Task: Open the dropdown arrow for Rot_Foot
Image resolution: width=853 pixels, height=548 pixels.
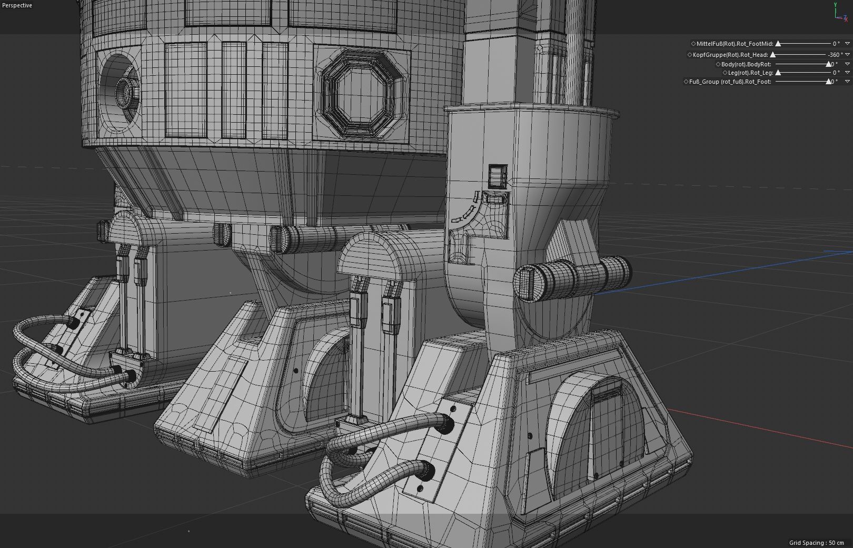Action: [x=847, y=82]
